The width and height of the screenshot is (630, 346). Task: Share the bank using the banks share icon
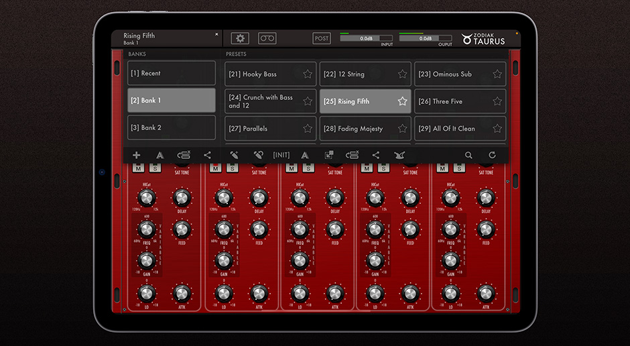click(207, 155)
